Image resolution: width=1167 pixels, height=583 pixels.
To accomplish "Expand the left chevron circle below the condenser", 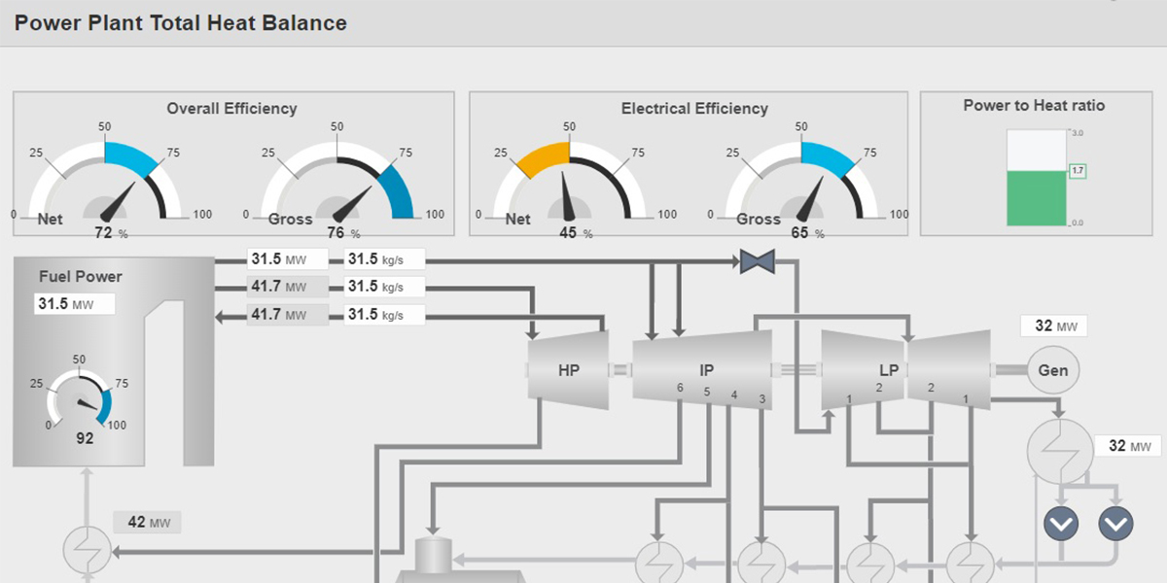I will point(1059,522).
